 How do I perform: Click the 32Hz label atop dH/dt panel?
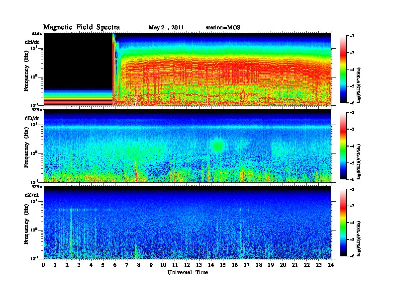click(37, 33)
